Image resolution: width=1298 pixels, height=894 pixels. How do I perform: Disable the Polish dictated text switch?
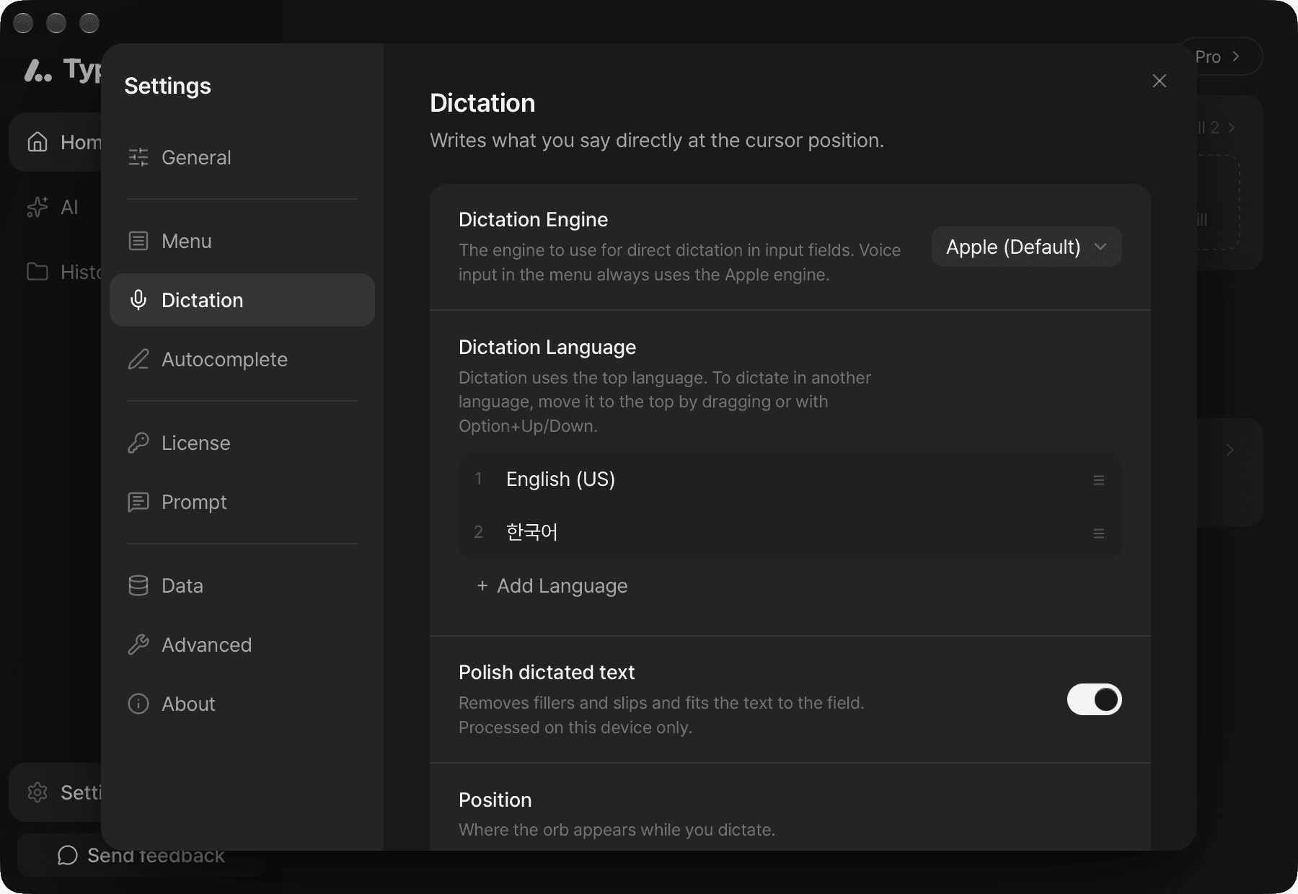click(x=1095, y=699)
